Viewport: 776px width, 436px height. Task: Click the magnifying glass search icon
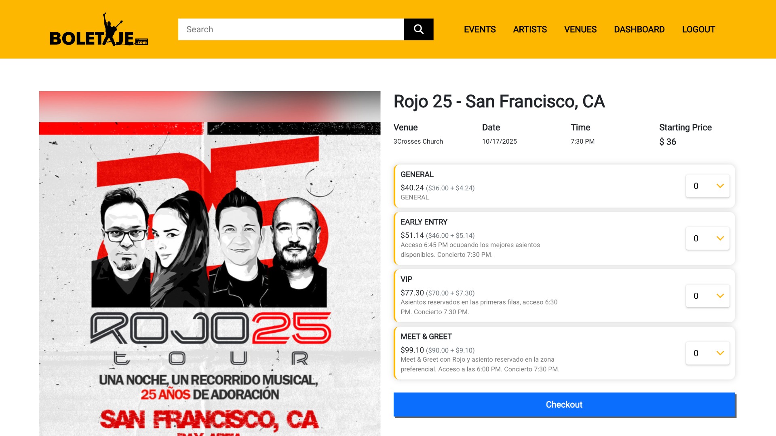click(x=418, y=29)
